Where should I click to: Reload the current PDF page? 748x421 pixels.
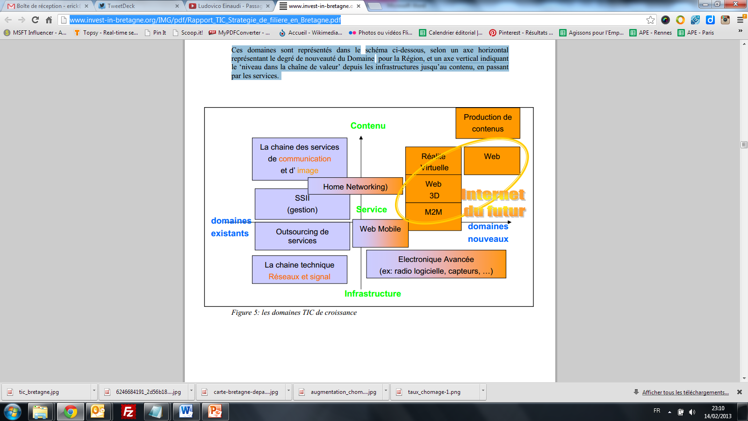pos(35,20)
